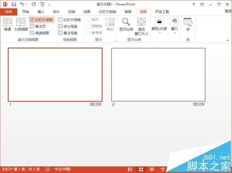Switch to 大纲视图 (Outline) view
232x173 pixels.
[x=21, y=25]
